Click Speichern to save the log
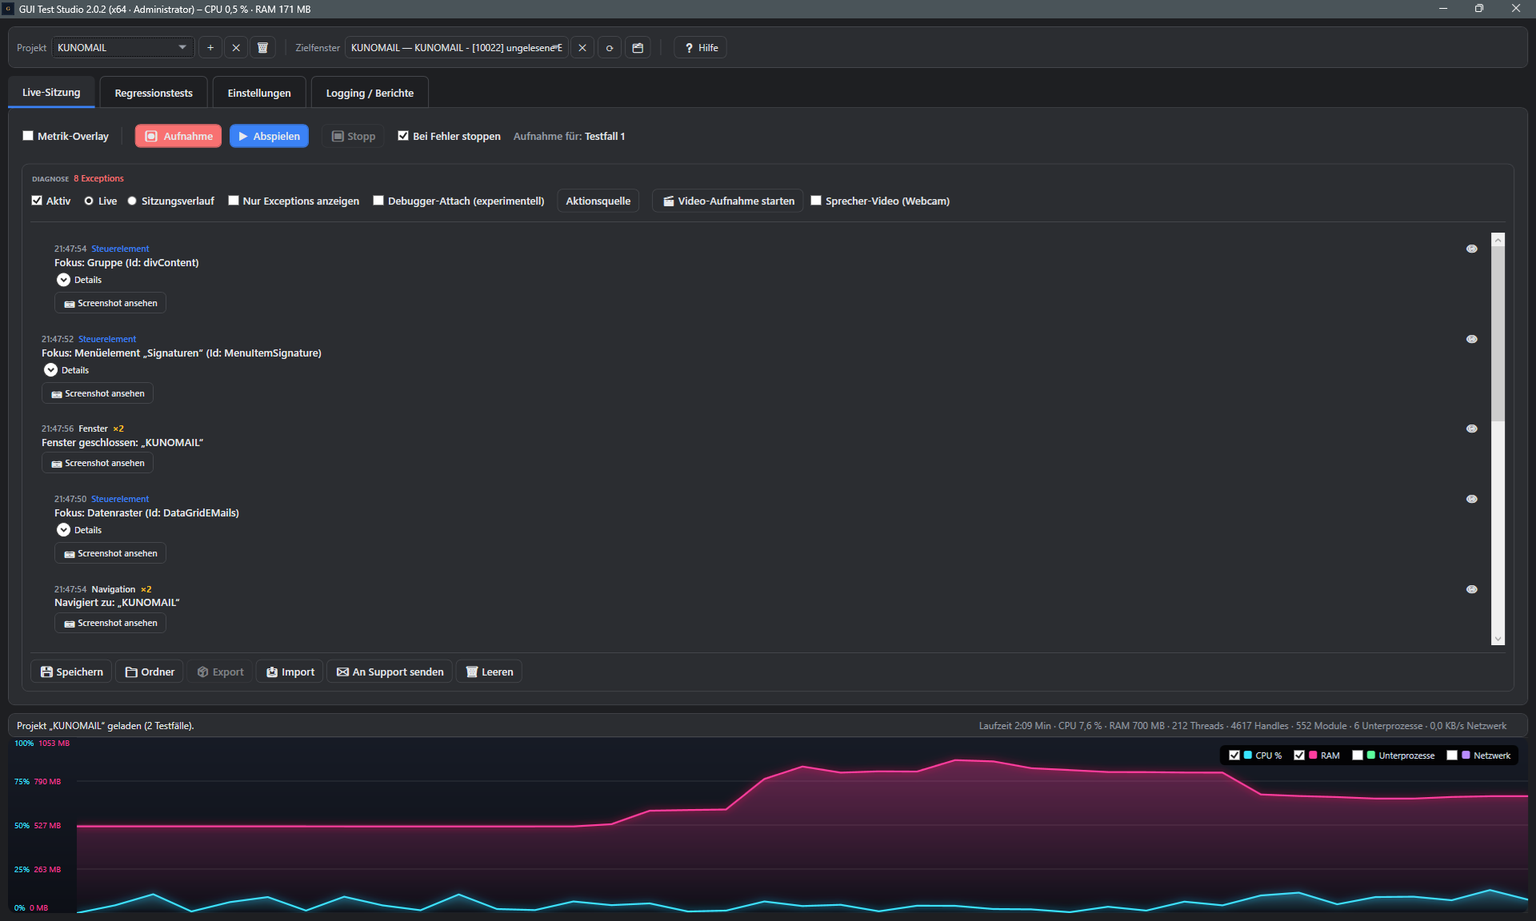This screenshot has height=921, width=1536. 72,672
